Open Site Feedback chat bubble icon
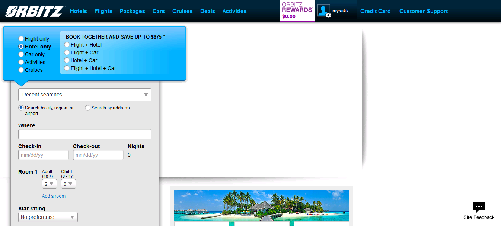The image size is (501, 226). [x=479, y=207]
